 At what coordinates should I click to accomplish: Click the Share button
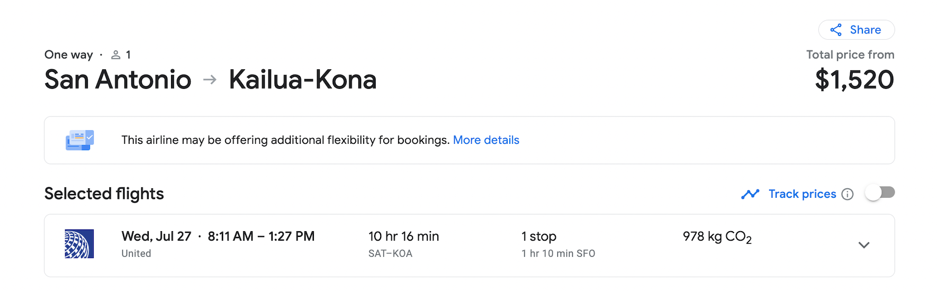[856, 30]
